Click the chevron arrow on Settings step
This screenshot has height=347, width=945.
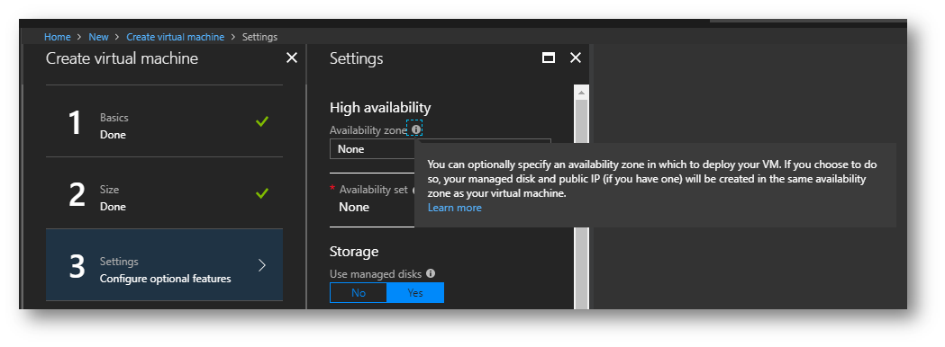(x=262, y=265)
